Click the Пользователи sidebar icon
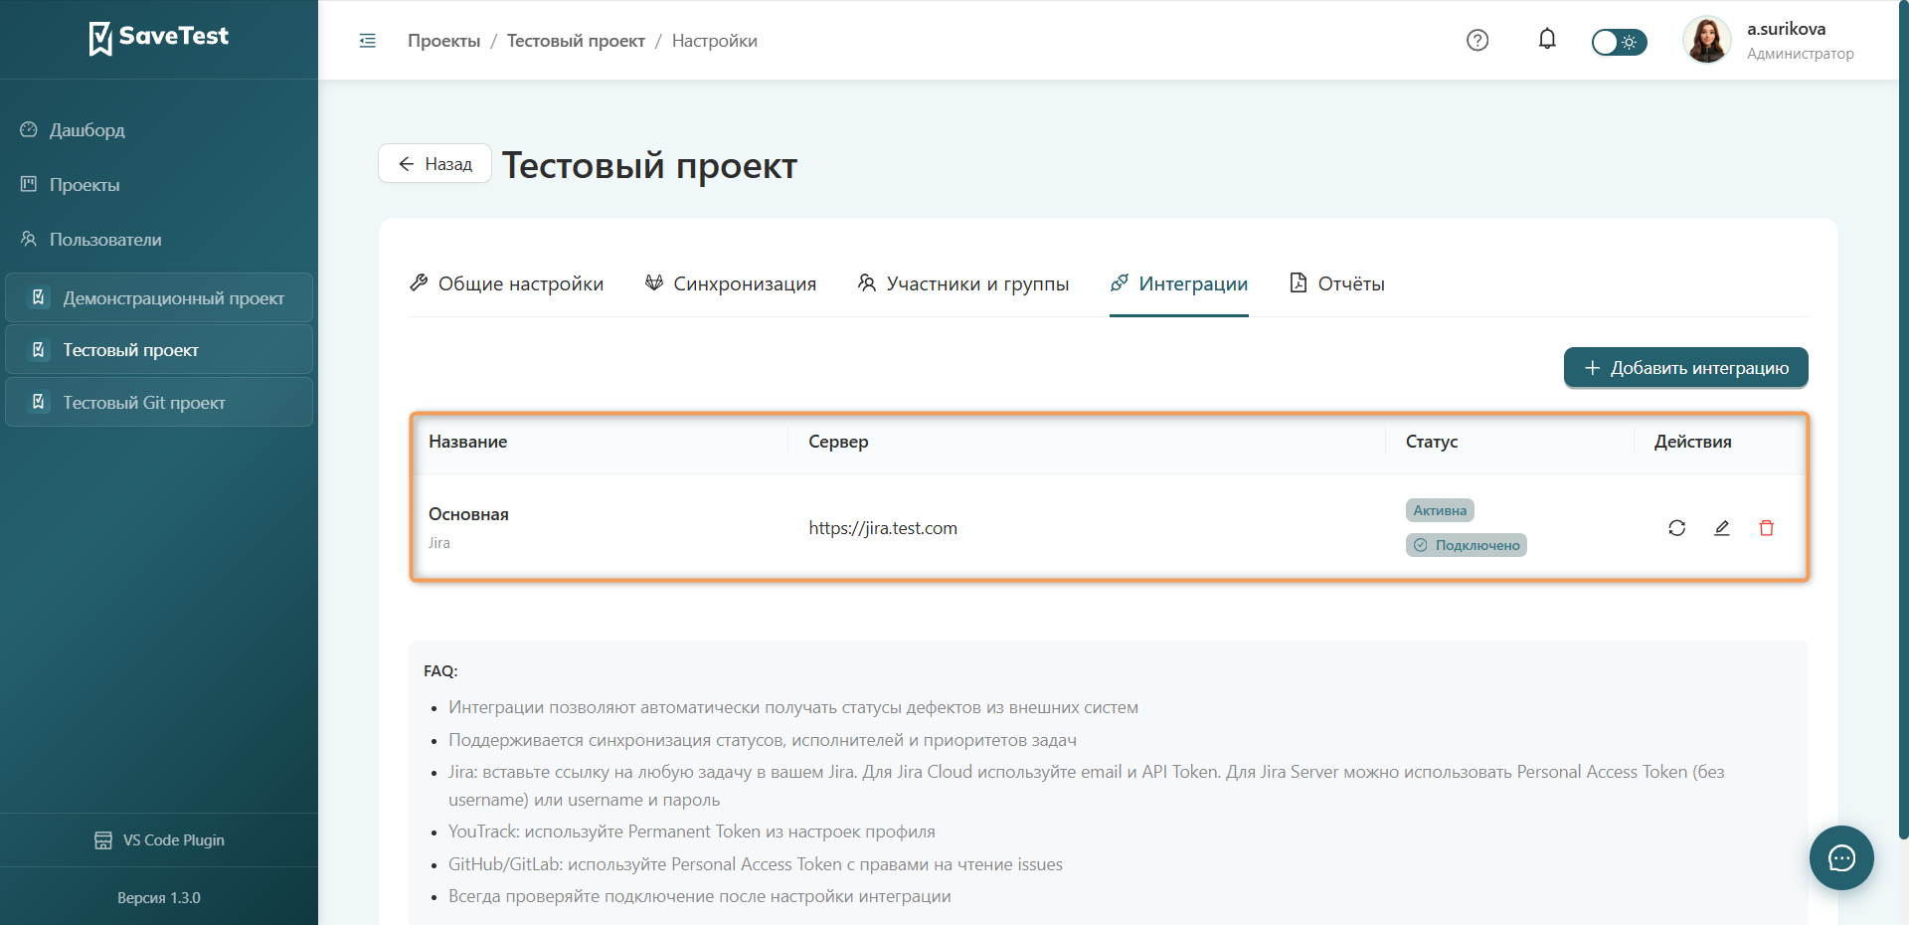1909x925 pixels. coord(29,239)
